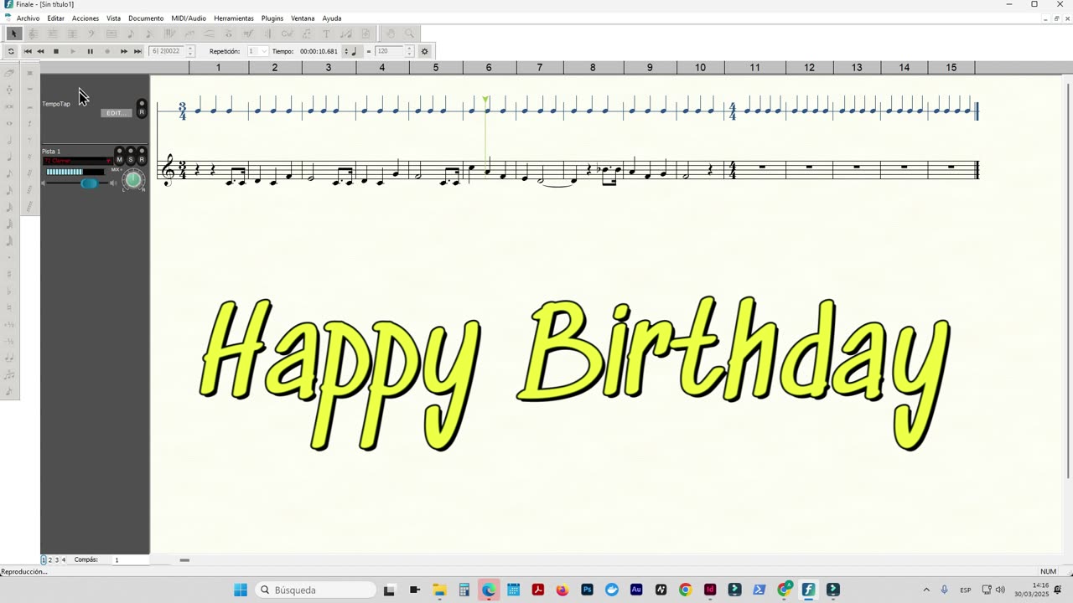1073x603 pixels.
Task: Click the Finale icon in the taskbar
Action: (x=808, y=590)
